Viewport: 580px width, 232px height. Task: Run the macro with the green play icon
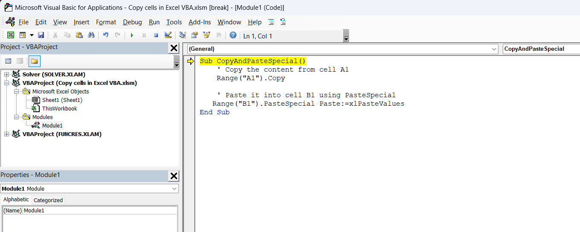[132, 35]
